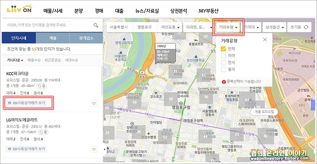
Task: Open the 가격대 dropdown
Action: 251,27
